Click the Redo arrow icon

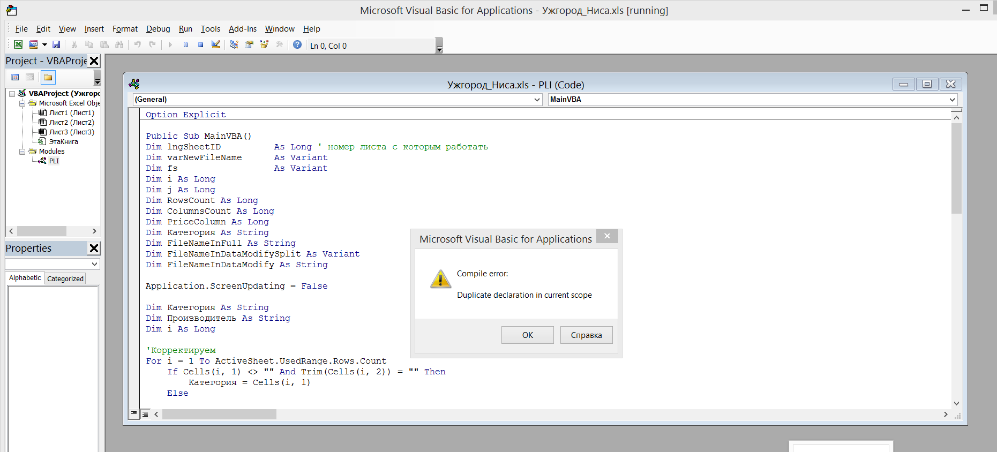[x=153, y=45]
